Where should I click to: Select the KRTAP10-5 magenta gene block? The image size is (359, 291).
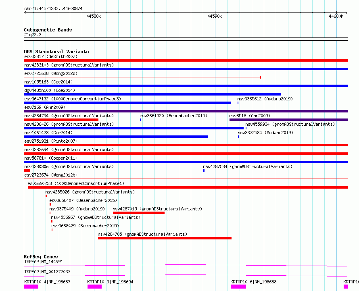[x=94, y=287]
